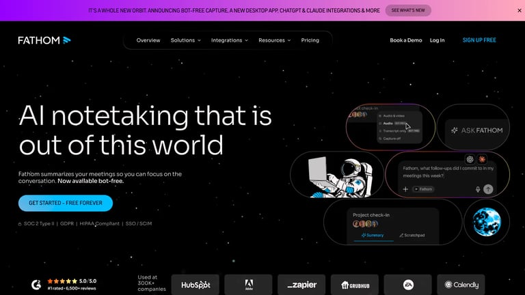The width and height of the screenshot is (525, 295).
Task: Expand the Resources menu
Action: pos(274,40)
